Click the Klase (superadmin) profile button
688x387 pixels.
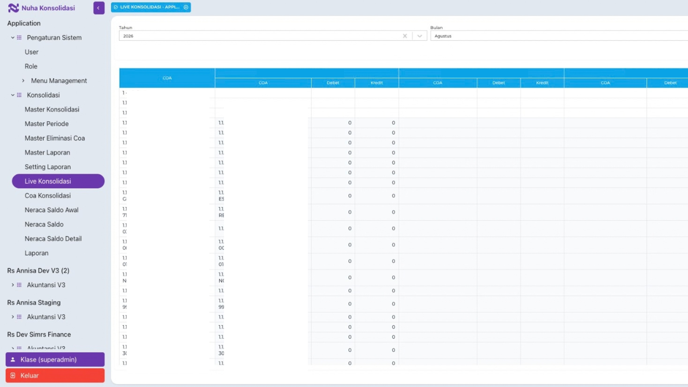(x=55, y=359)
